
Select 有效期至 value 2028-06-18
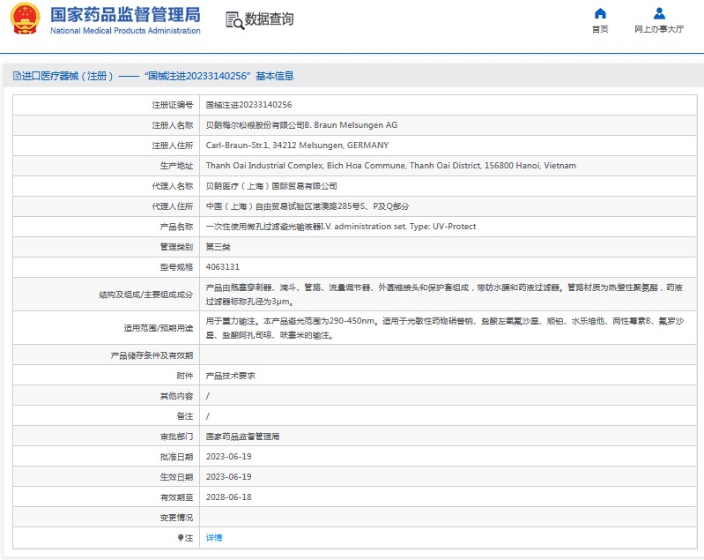coord(228,497)
